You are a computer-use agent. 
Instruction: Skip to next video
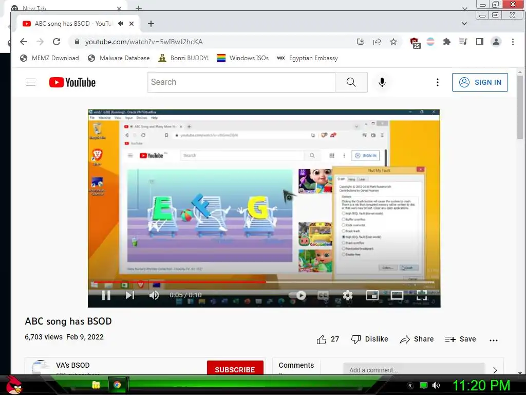point(130,295)
